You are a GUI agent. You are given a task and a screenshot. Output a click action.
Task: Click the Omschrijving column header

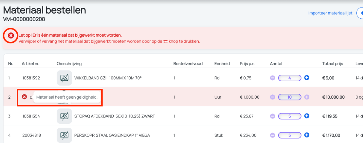coord(69,64)
